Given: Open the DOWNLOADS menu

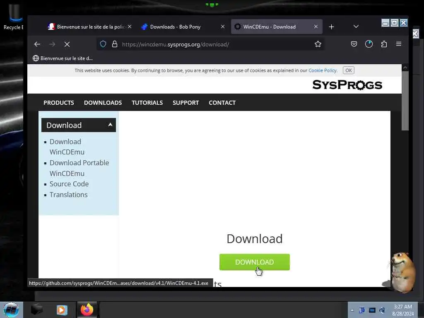Looking at the screenshot, I should tap(103, 103).
